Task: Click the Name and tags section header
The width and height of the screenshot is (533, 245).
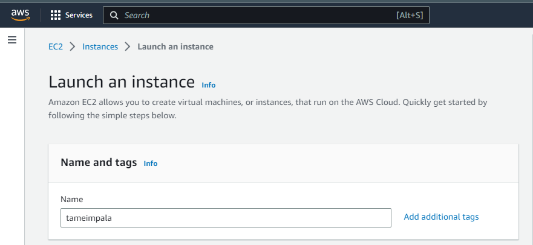Action: coord(99,163)
